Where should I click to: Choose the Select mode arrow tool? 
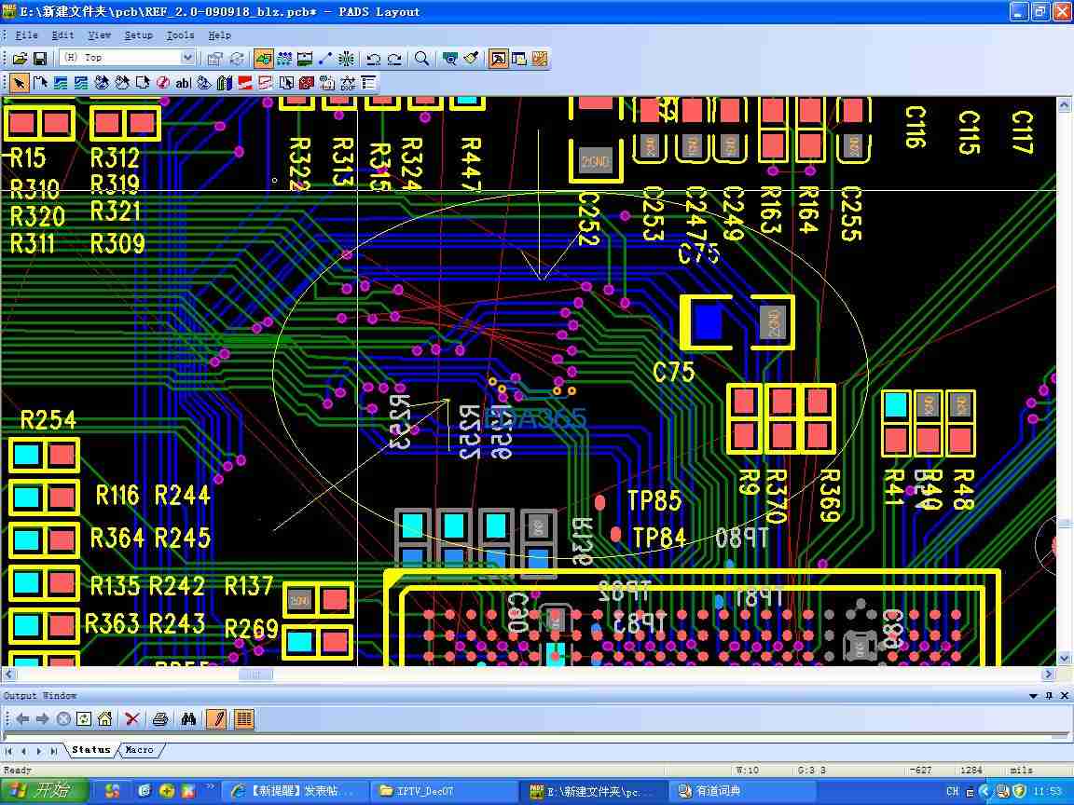coord(20,84)
